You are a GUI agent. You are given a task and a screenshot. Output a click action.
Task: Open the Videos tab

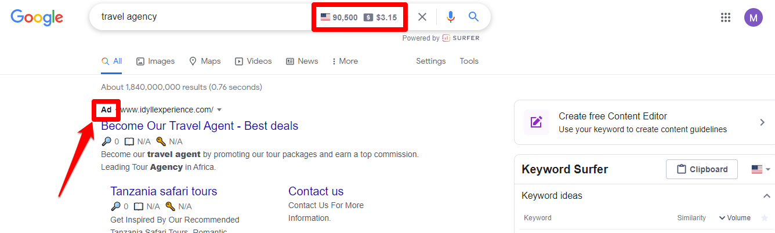point(253,61)
